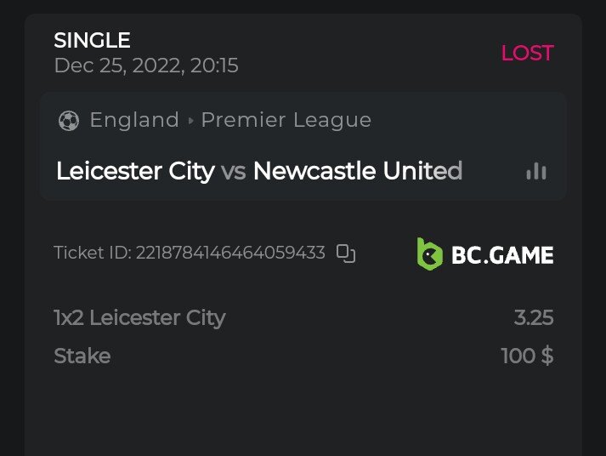This screenshot has height=456, width=606.
Task: Click the SINGLE bet type heading
Action: [x=92, y=40]
